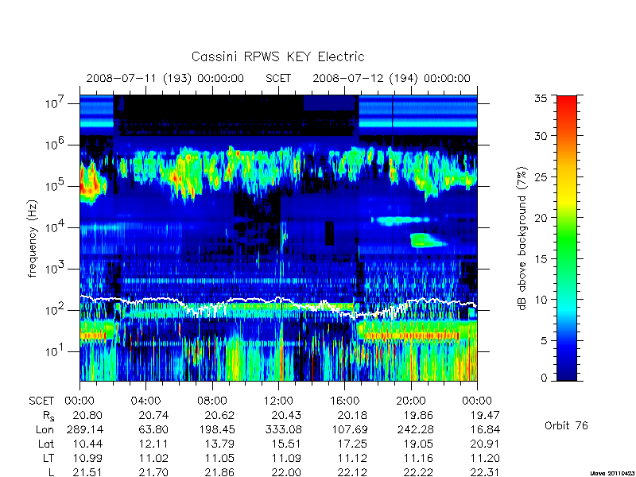Select the LT value 11.05

pos(219,459)
